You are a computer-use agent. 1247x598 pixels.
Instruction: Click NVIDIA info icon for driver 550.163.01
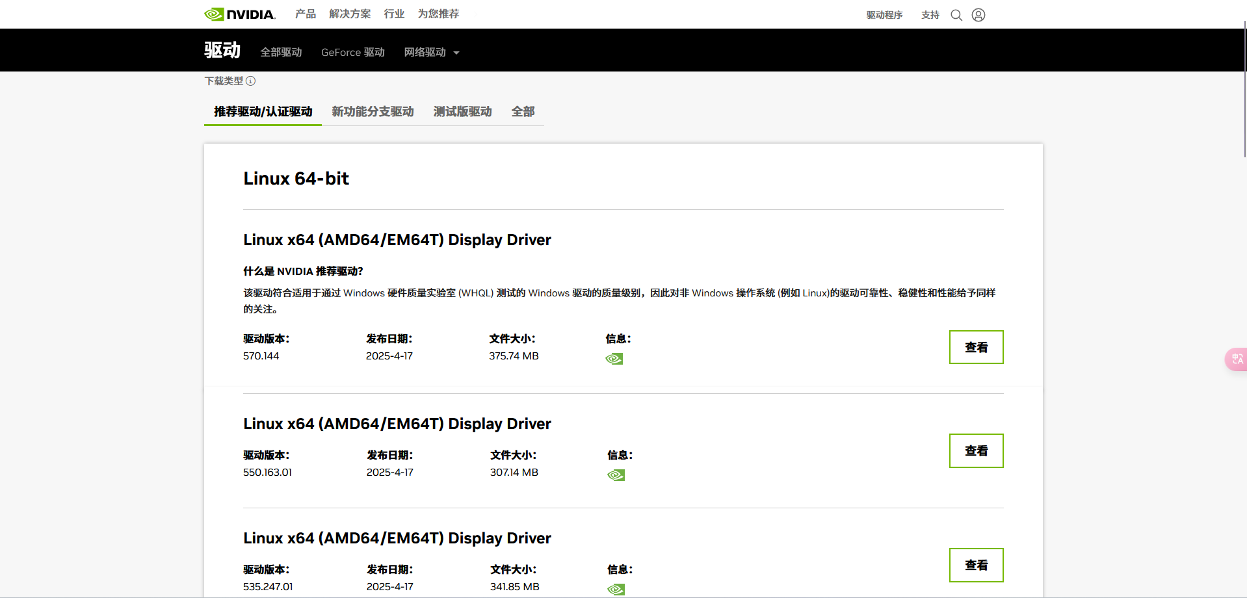[616, 475]
